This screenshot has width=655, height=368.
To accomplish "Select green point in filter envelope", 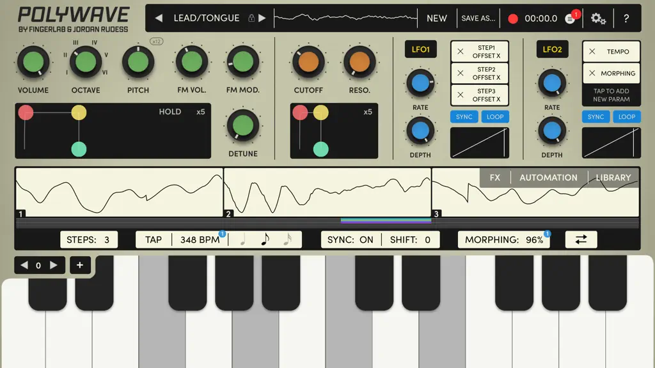I will (x=320, y=149).
